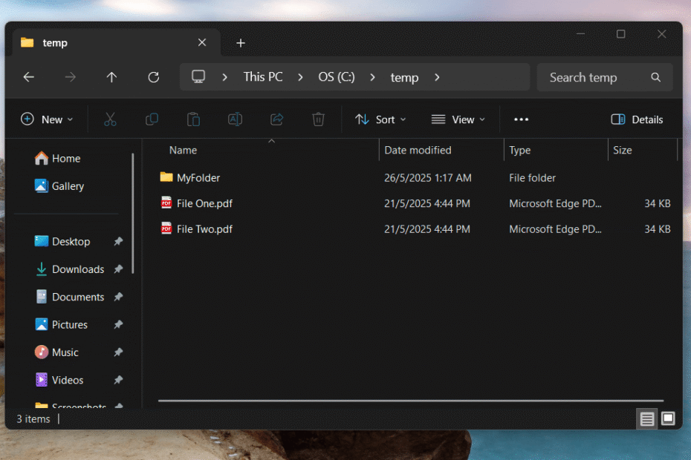
Task: Expand chevron before This PC in path
Action: [224, 77]
